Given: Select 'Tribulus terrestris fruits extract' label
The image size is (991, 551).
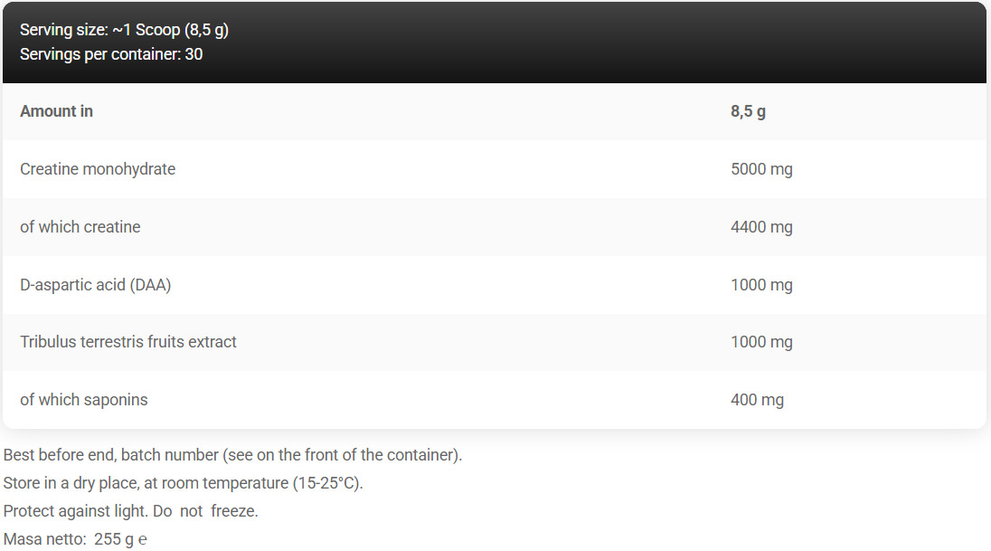Looking at the screenshot, I should [x=128, y=342].
